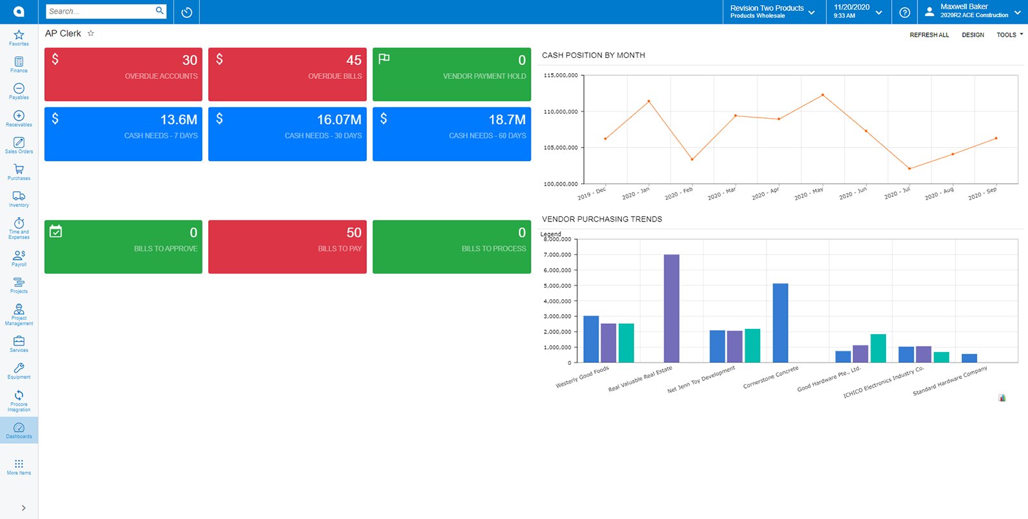
Task: Add AP Clerk dashboard to favorites
Action: click(x=91, y=33)
